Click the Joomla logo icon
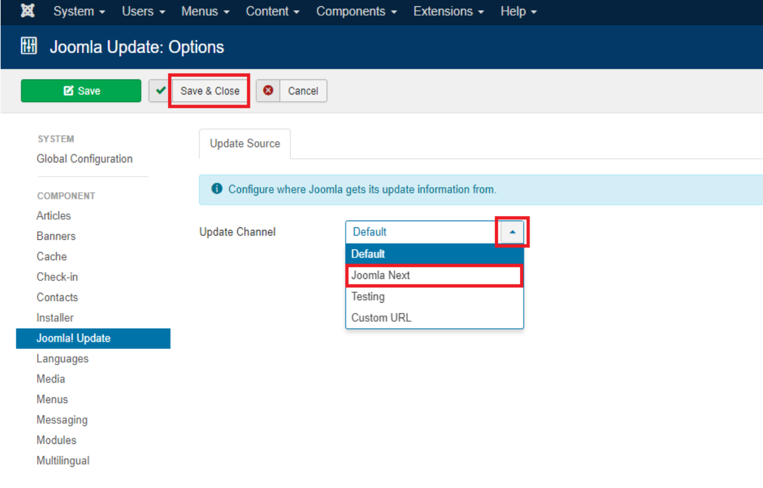763x488 pixels. (x=28, y=11)
